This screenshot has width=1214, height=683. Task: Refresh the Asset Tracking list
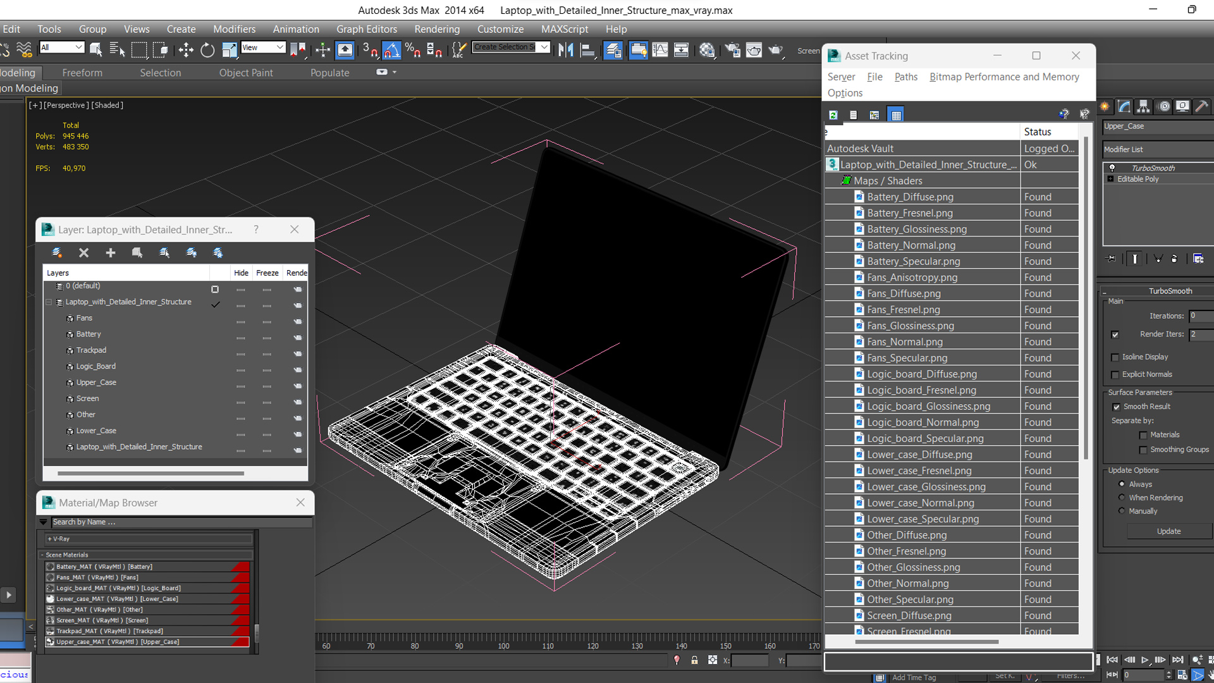pos(833,115)
